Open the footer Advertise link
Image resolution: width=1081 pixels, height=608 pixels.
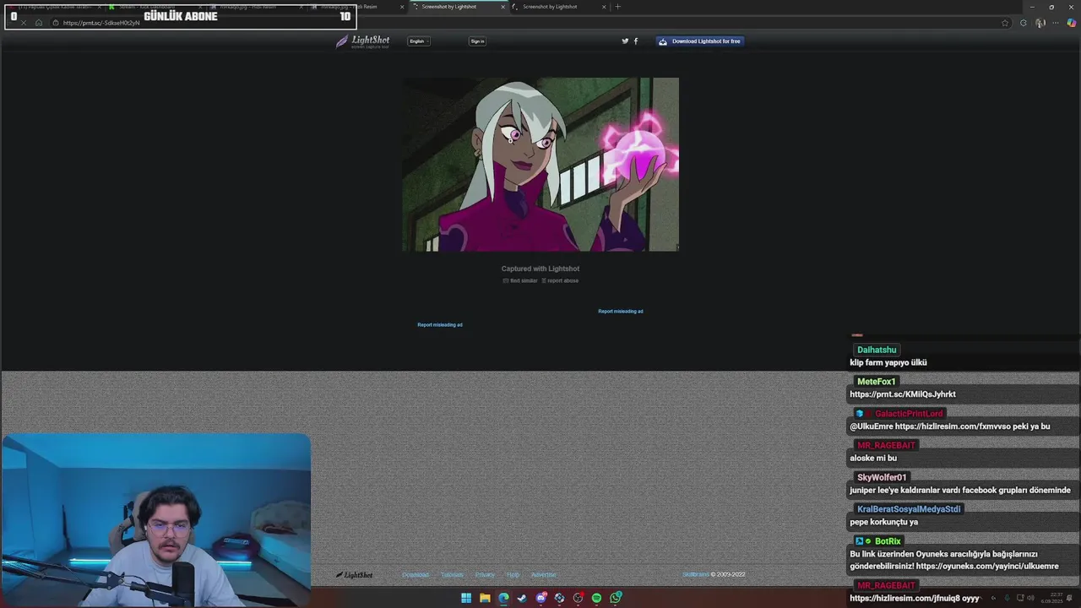click(544, 575)
